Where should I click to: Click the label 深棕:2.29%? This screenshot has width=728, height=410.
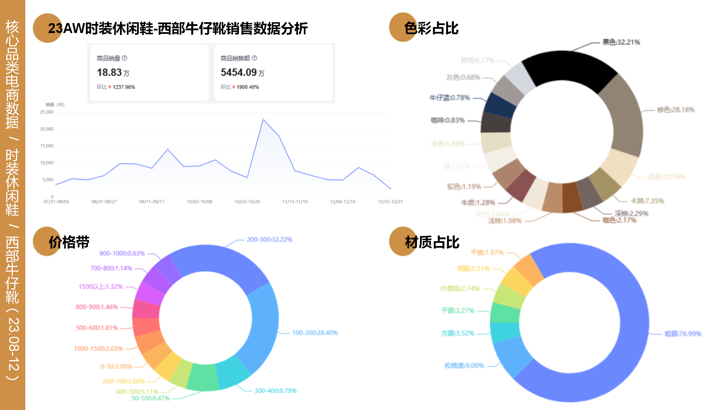[x=631, y=214]
